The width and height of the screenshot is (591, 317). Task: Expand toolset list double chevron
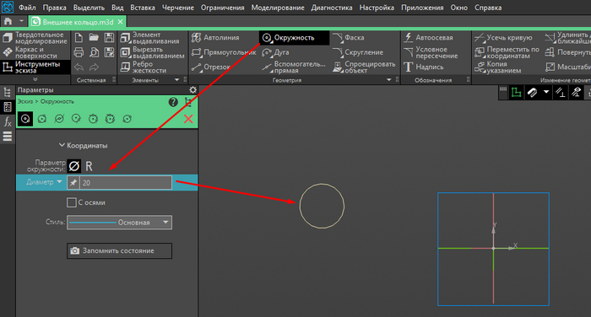[35, 79]
